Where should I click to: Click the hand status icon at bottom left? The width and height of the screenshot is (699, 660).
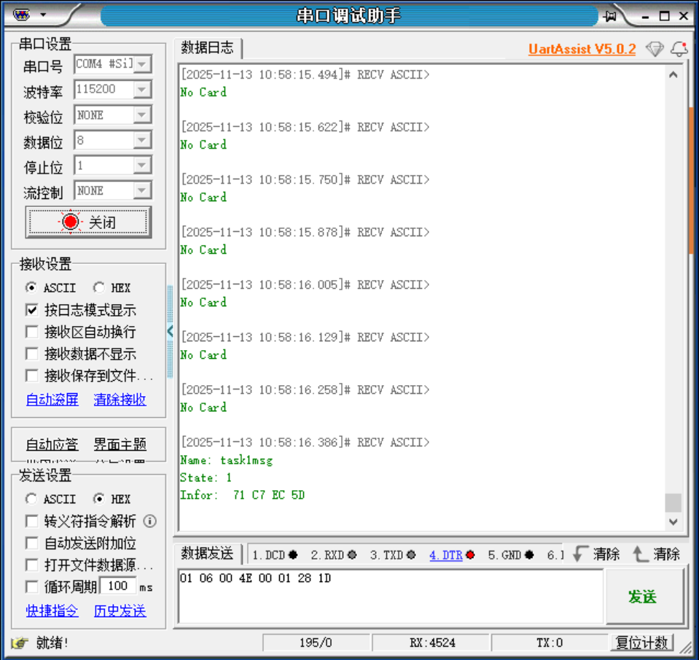tap(20, 642)
